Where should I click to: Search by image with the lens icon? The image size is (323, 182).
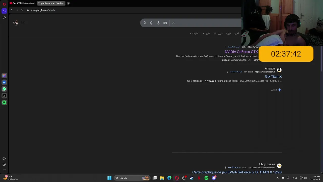coord(152,23)
